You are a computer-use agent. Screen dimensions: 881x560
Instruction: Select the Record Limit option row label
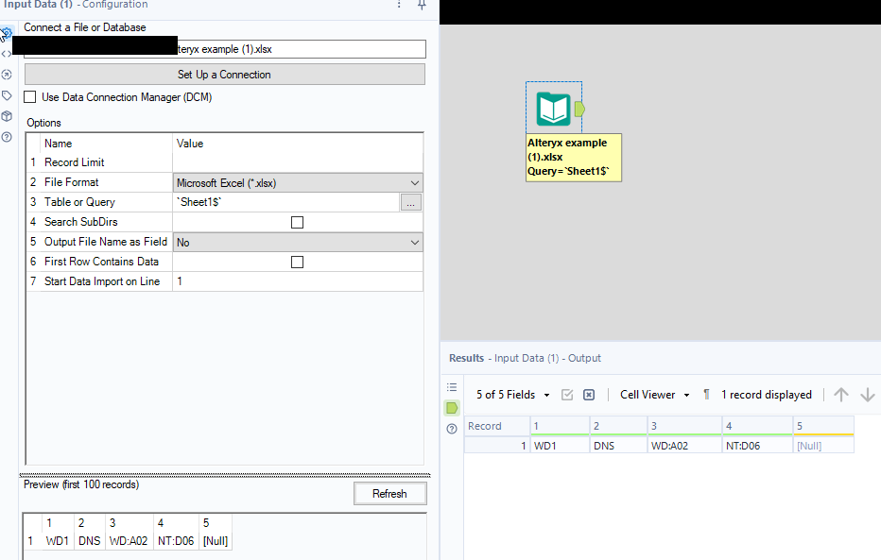click(x=74, y=162)
